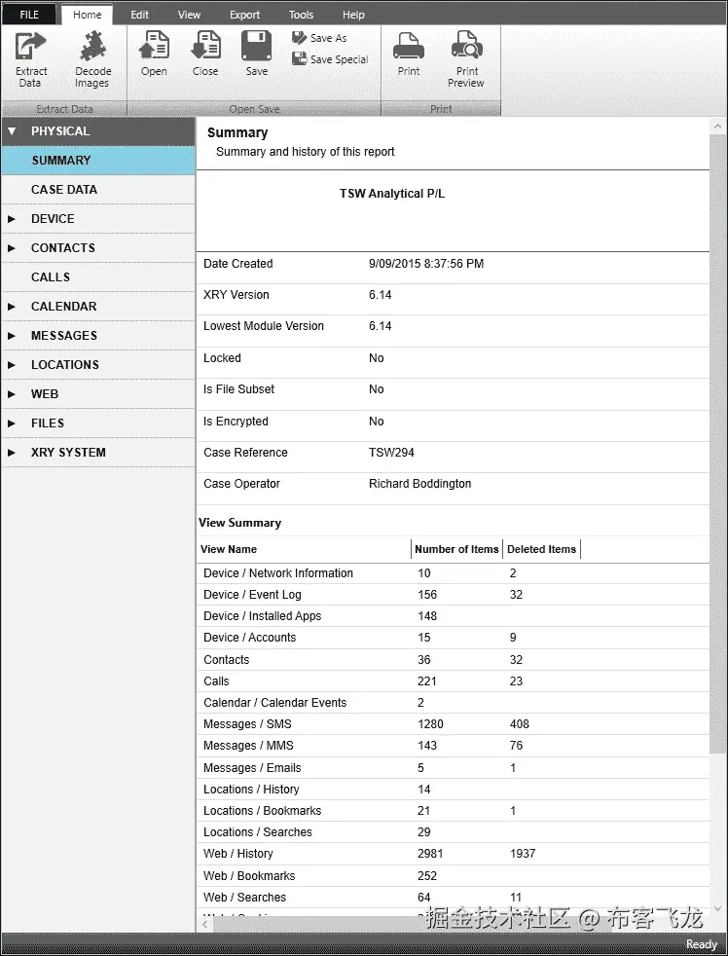Select the WEB sidebar label
The height and width of the screenshot is (956, 728).
[x=45, y=394]
